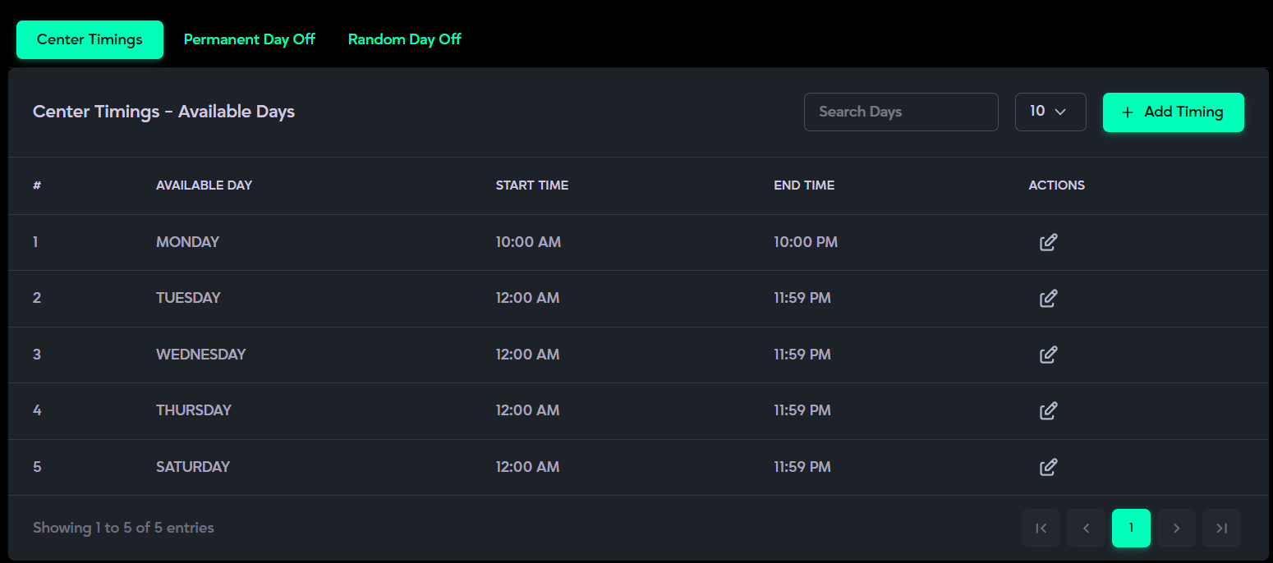Jump to the last page
This screenshot has width=1273, height=563.
click(1221, 529)
